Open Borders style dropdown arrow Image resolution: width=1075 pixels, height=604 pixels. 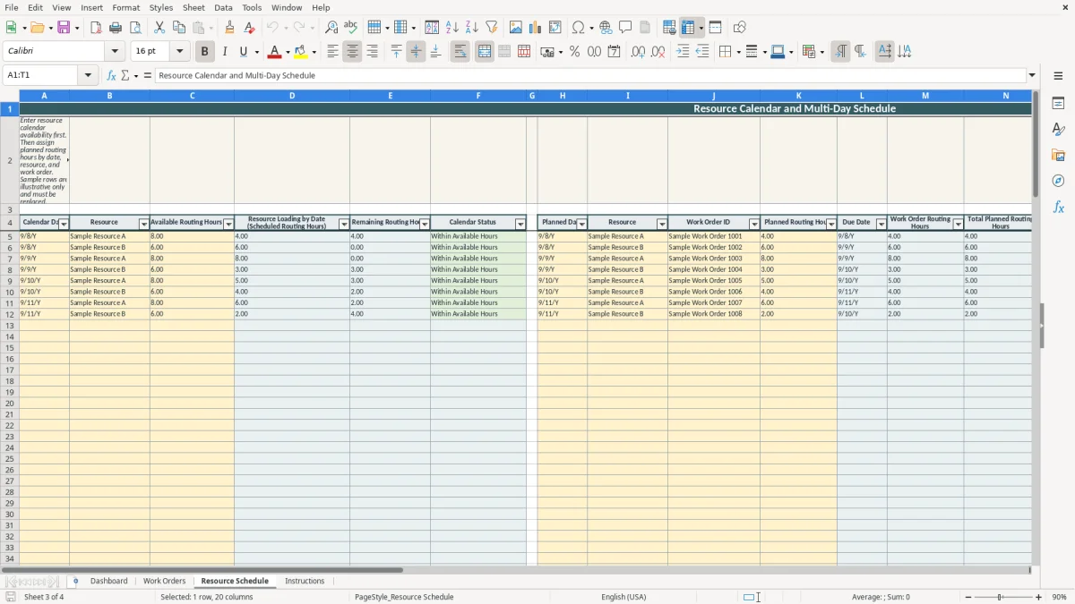pyautogui.click(x=738, y=52)
